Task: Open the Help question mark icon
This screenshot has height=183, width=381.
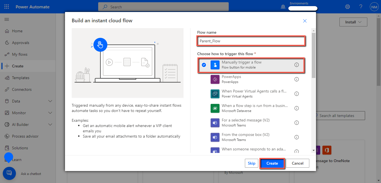Action: click(361, 7)
